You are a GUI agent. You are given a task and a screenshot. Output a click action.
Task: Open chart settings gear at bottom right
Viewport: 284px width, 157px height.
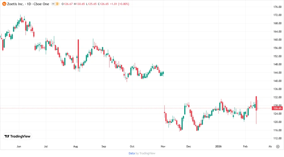278,147
